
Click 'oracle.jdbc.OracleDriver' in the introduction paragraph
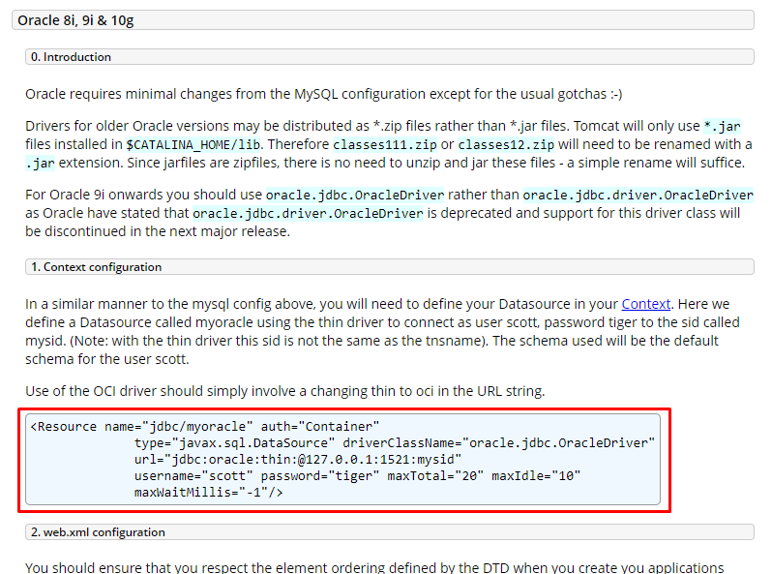tap(355, 196)
